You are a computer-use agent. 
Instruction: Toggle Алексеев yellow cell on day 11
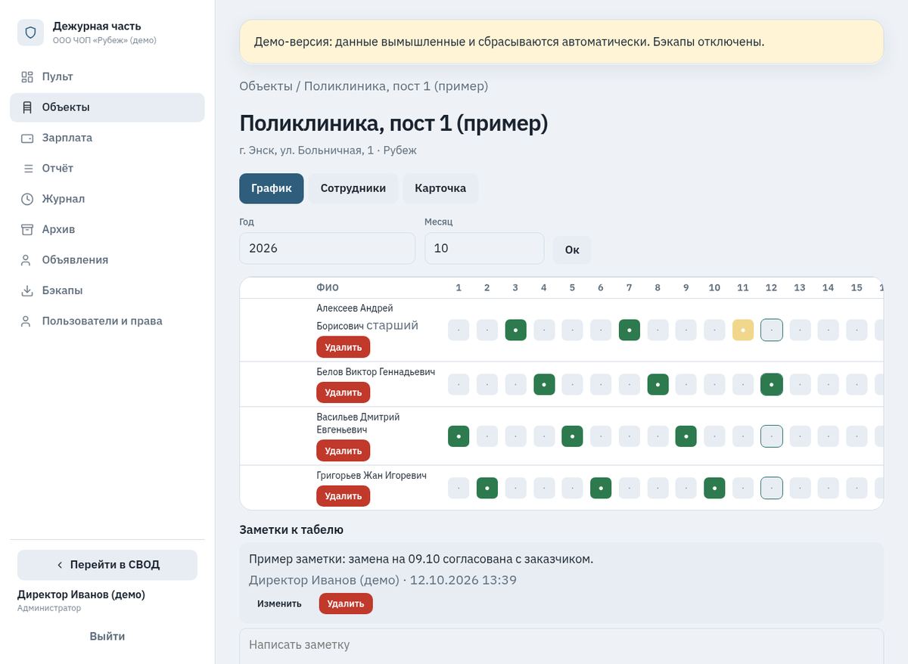click(x=743, y=330)
